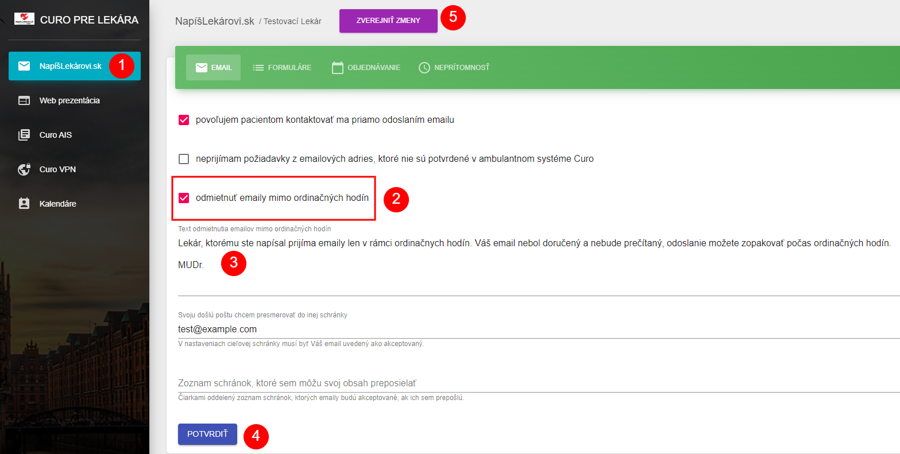Open Kalendáre from the sidebar
This screenshot has width=900, height=454.
(75, 204)
